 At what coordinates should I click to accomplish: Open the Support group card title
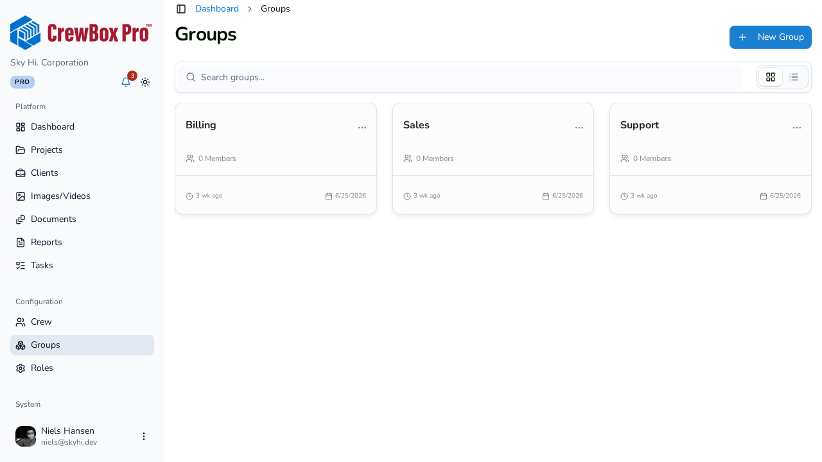640,125
